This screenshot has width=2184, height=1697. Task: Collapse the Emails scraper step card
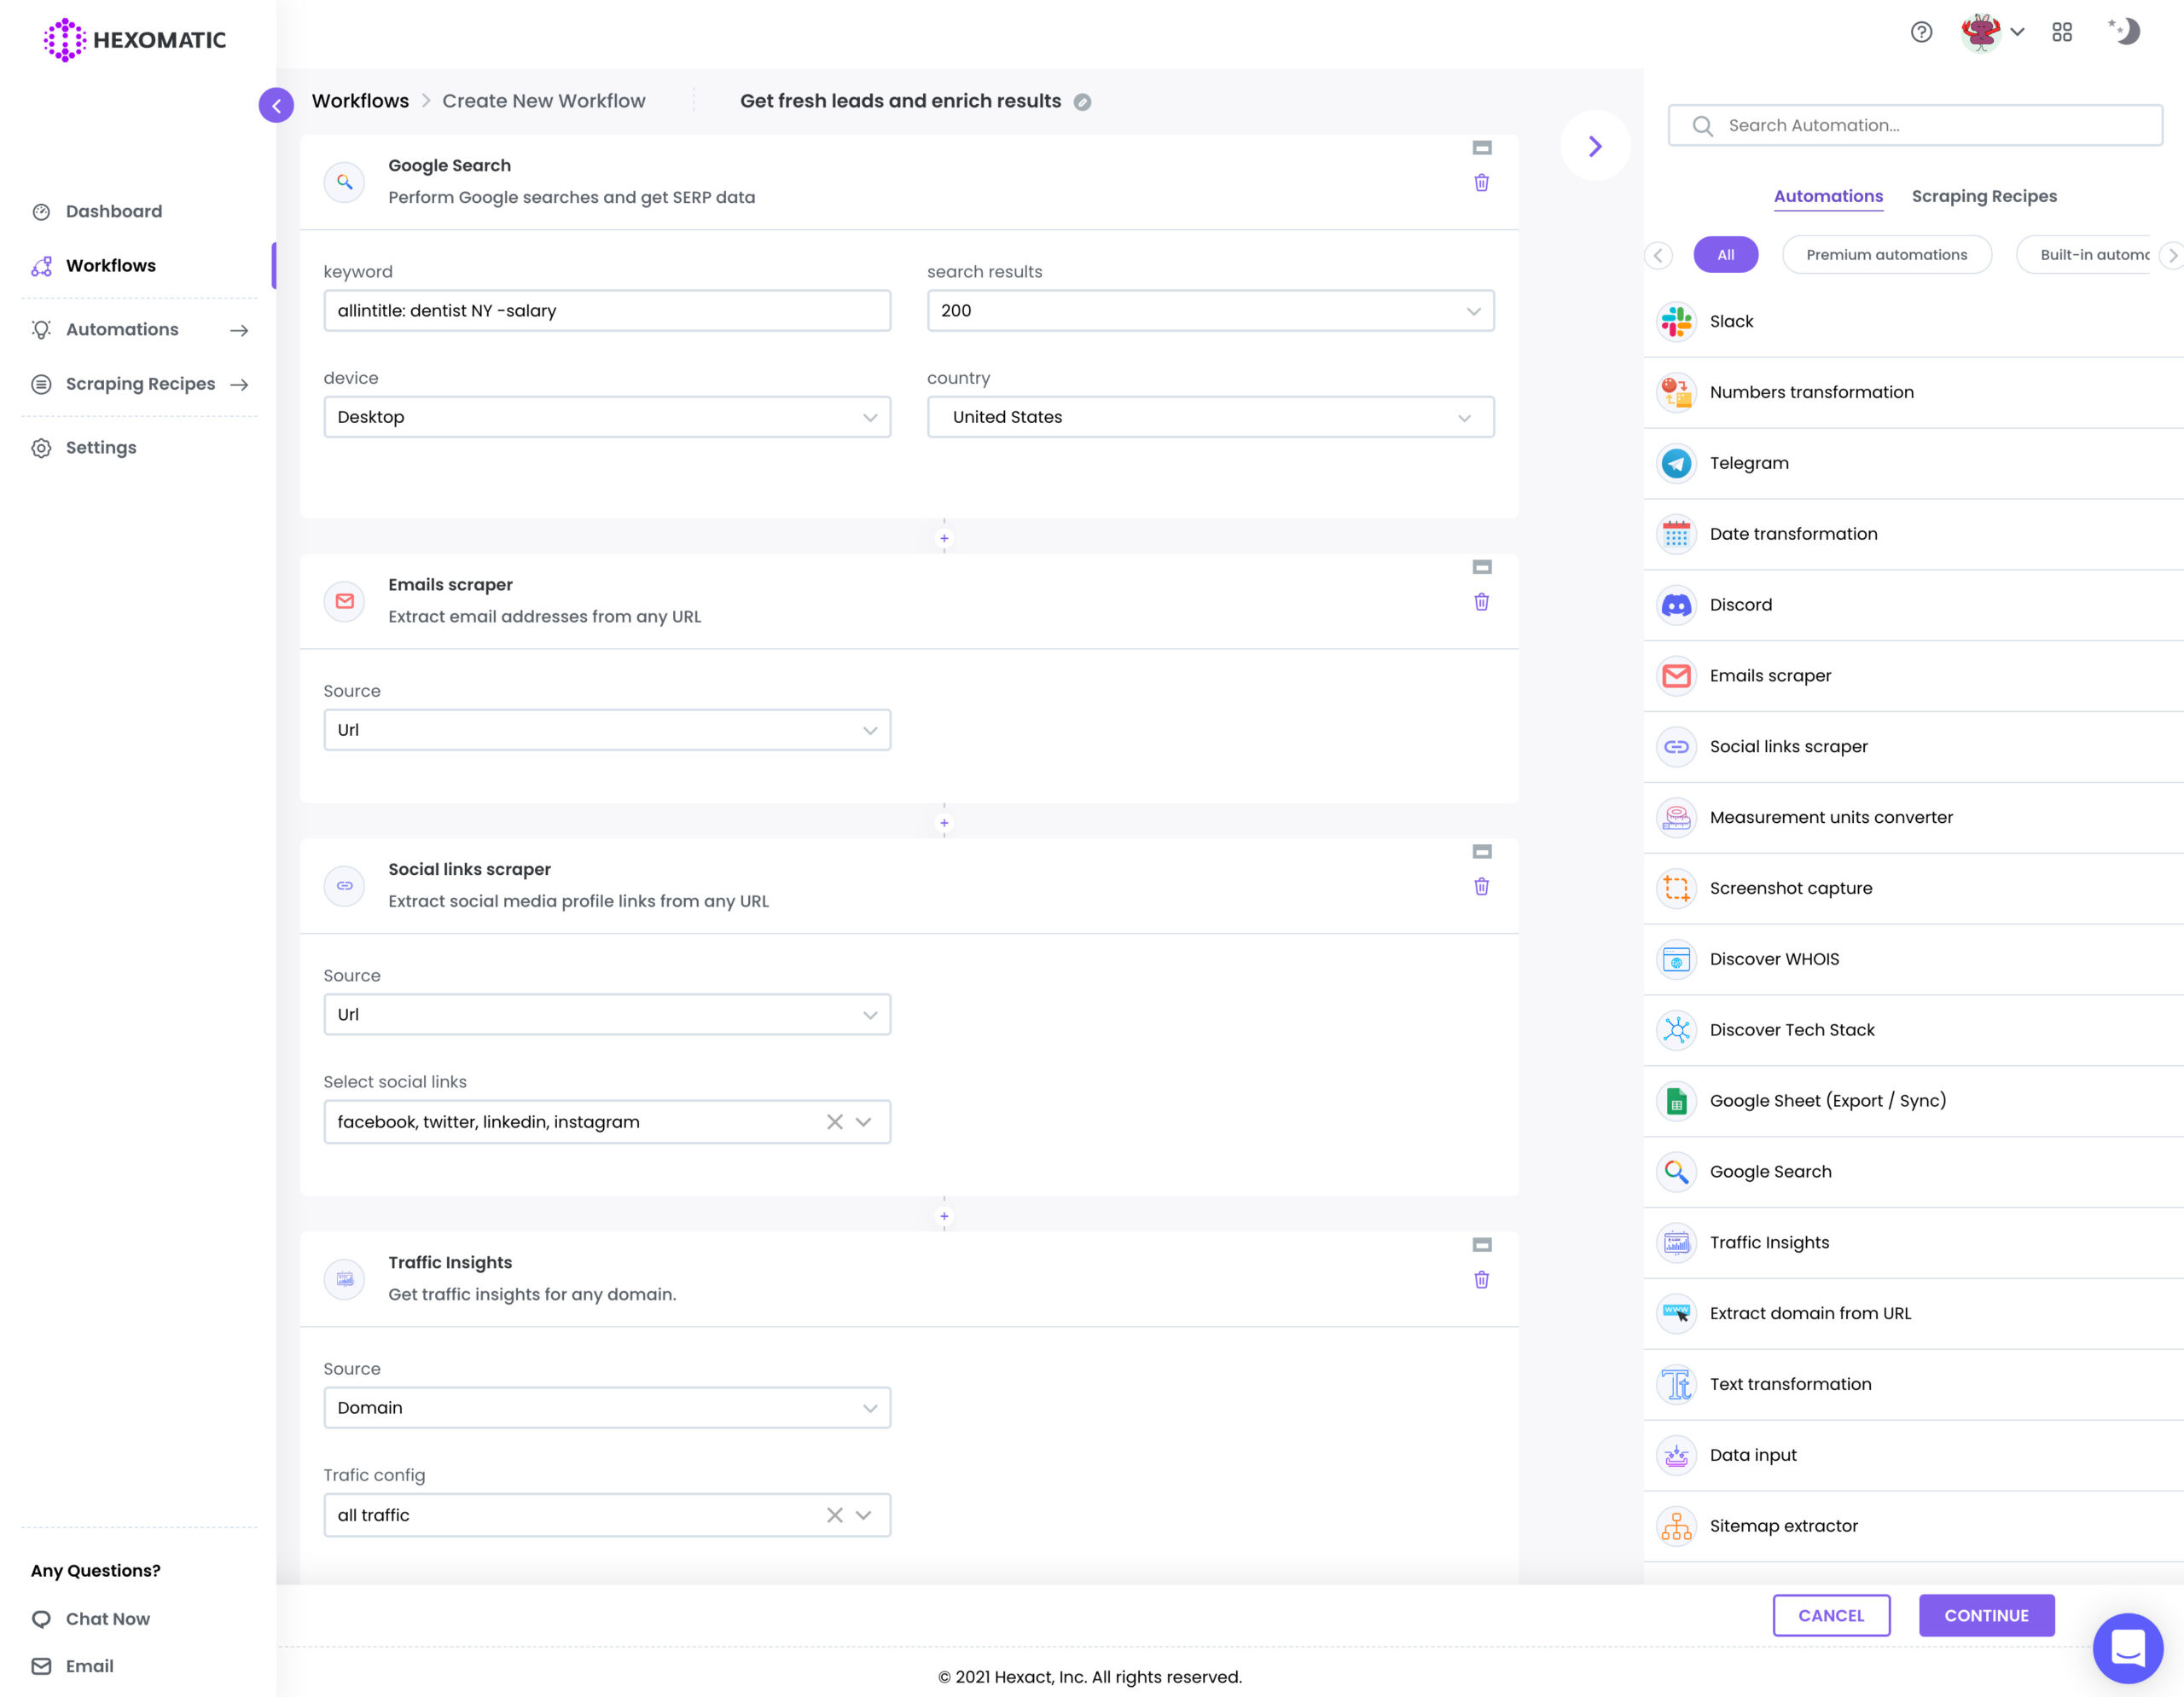[1482, 567]
